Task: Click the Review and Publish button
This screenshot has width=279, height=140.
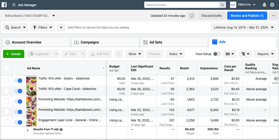Action: [x=247, y=15]
